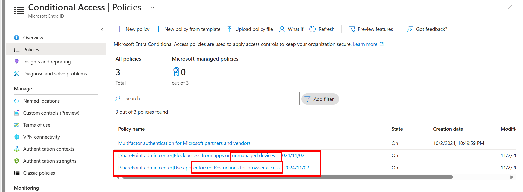Click the Refresh circular arrow icon
523x192 pixels.
(x=312, y=29)
